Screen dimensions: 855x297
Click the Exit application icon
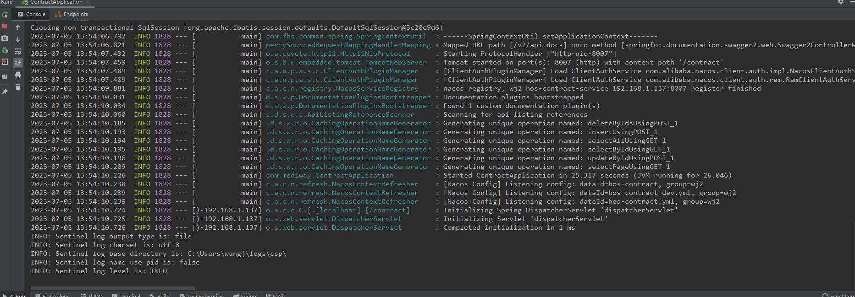[5, 62]
